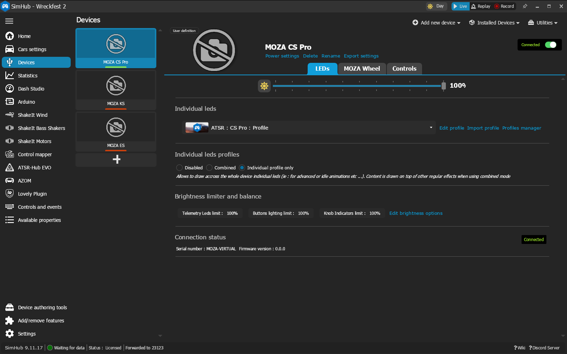Toggle Replay mode button
Viewport: 567px width, 354px height.
point(481,6)
